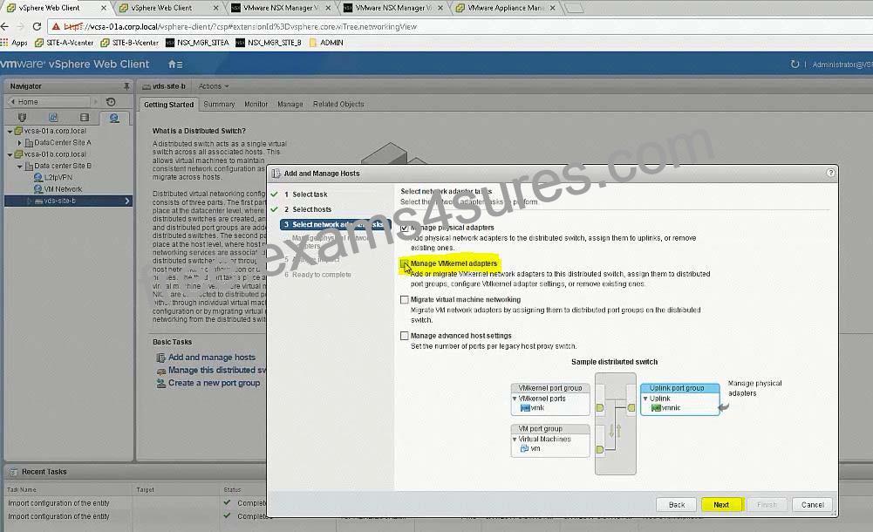The image size is (873, 532).
Task: Switch to the Manage tab
Action: coord(290,104)
